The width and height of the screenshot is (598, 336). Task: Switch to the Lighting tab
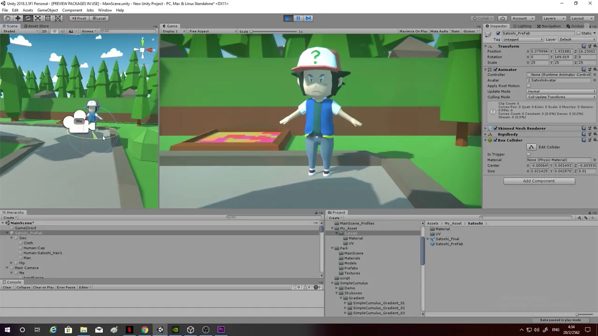click(521, 26)
